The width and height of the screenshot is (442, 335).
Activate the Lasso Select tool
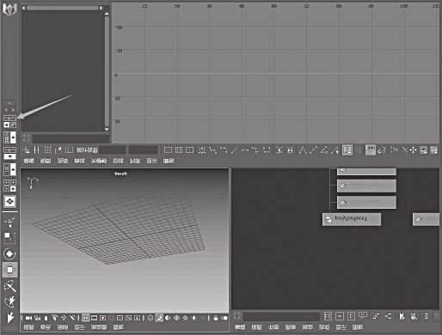point(10,301)
